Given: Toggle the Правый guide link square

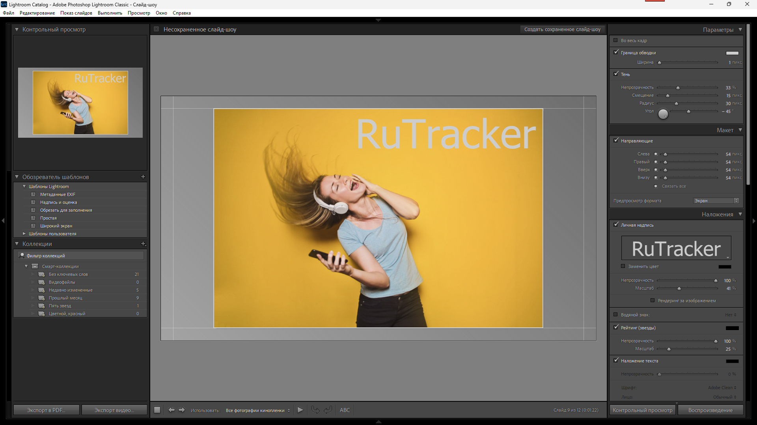Looking at the screenshot, I should (x=656, y=162).
